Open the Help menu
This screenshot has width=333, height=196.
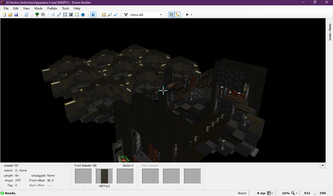click(77, 8)
